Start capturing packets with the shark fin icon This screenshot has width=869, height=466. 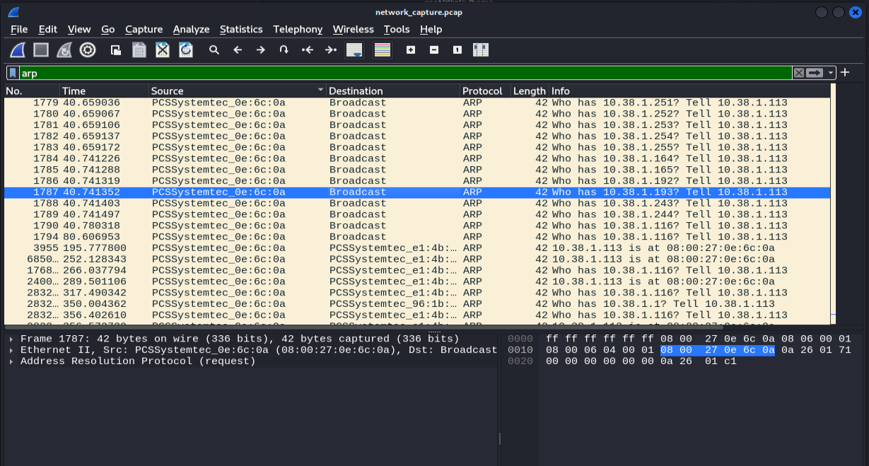(x=18, y=50)
